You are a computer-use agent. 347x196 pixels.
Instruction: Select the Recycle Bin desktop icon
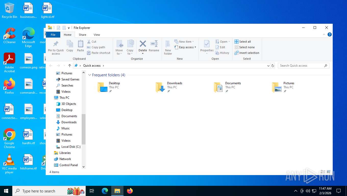click(9, 11)
